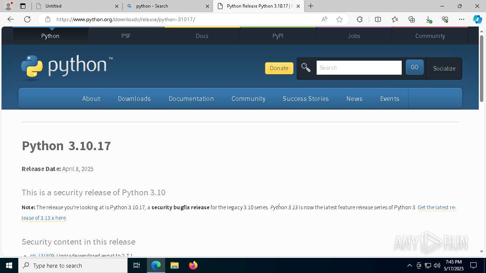Open the Success Stories menu
The height and width of the screenshot is (273, 486).
pos(306,99)
